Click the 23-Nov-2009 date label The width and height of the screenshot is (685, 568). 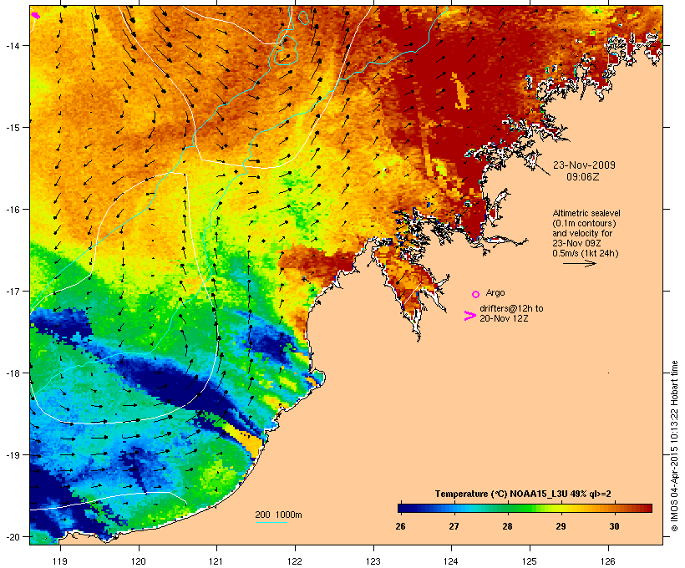tap(584, 165)
